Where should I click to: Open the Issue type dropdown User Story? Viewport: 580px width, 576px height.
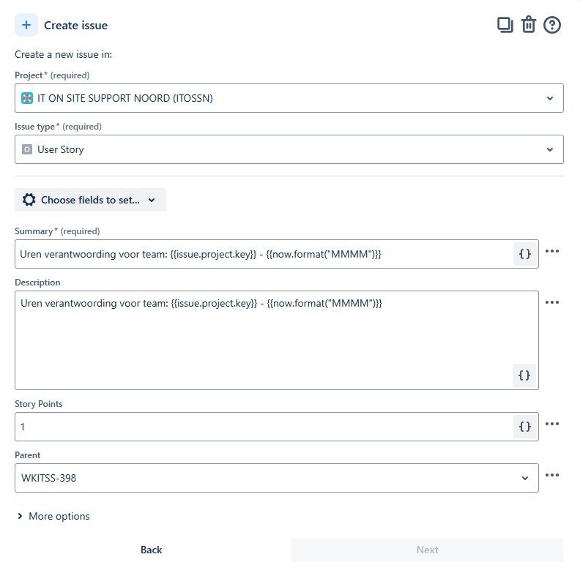click(289, 149)
